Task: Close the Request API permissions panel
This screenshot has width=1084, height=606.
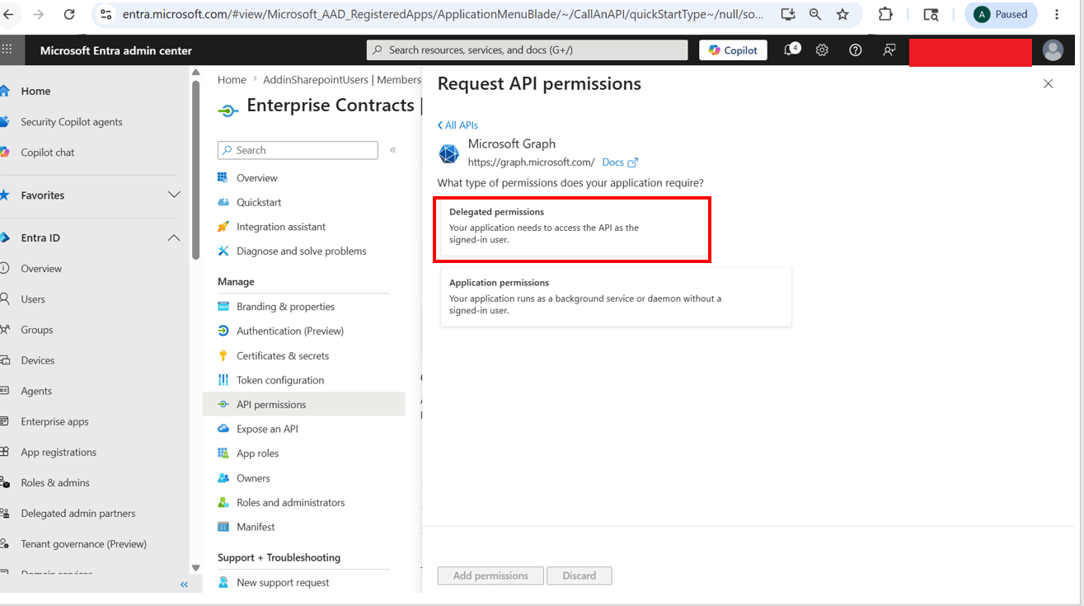Action: (1048, 84)
